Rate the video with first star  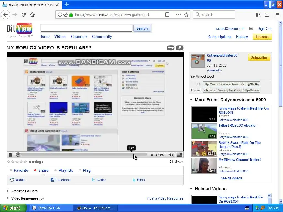(x=9, y=162)
